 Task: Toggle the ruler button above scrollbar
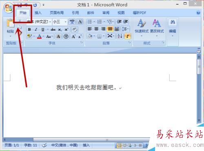point(199,51)
